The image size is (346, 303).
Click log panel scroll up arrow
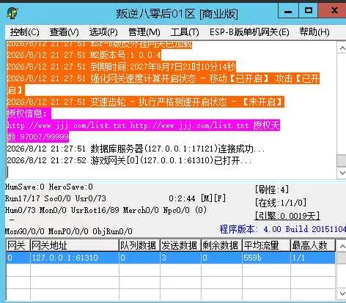[342, 48]
